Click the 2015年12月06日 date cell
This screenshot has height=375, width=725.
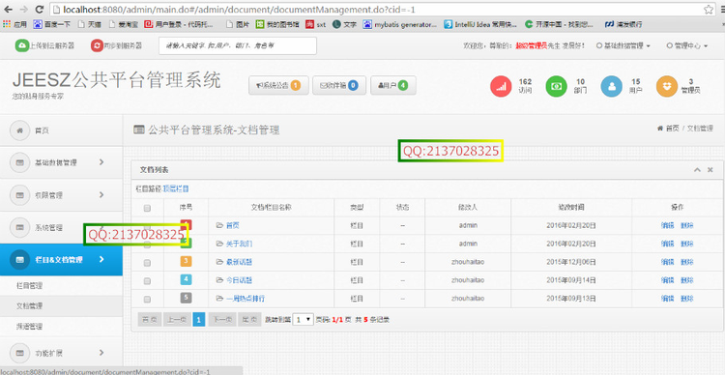click(570, 262)
